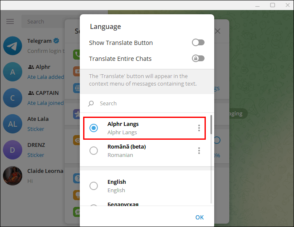294x227 pixels.
Task: Open Claide Leorna's profile photo chat
Action: 13,176
